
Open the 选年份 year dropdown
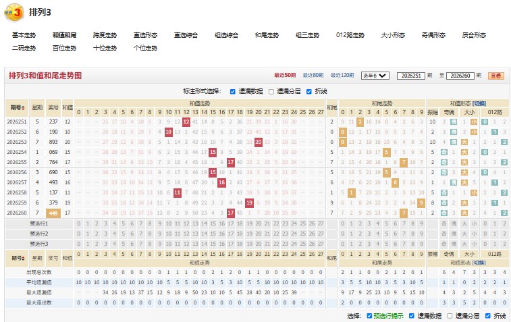[x=375, y=76]
